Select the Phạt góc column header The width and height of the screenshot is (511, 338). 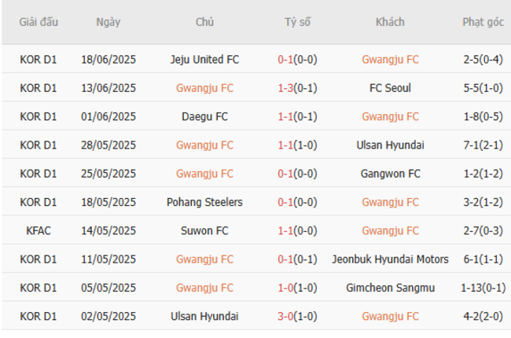(x=483, y=22)
